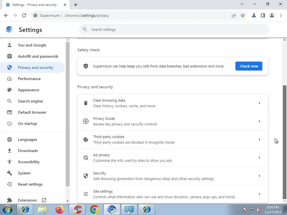This screenshot has width=287, height=215.
Task: Click the sidebar scroll down arrow
Action: coord(68,201)
